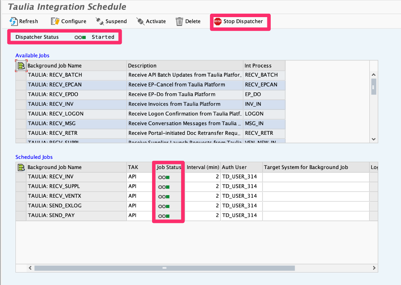Select TAULIA: SEND_EXLOG in Scheduled Jobs
The width and height of the screenshot is (401, 285).
tap(76, 206)
